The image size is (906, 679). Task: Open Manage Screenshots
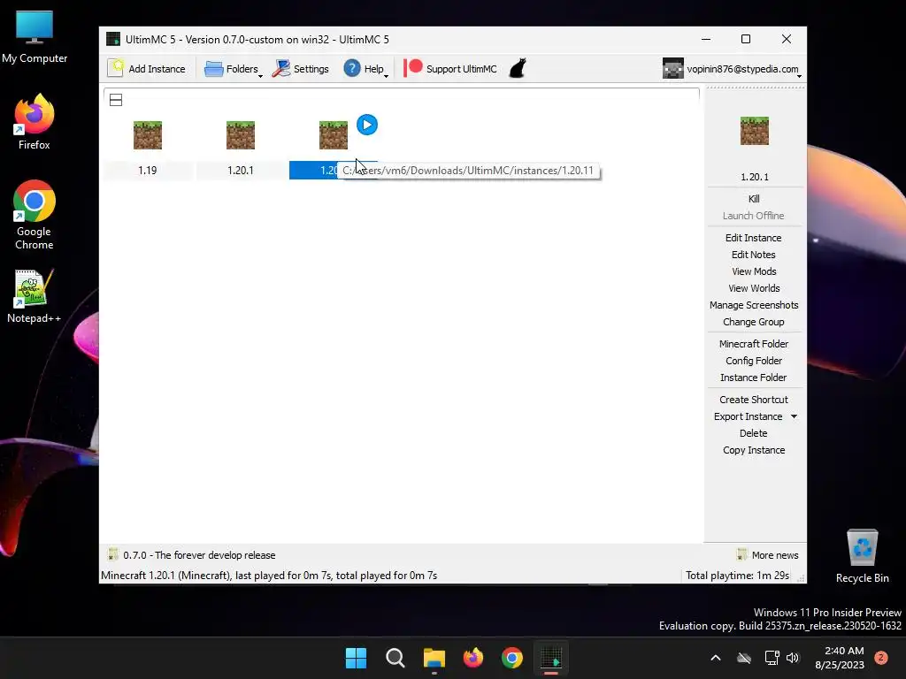pyautogui.click(x=754, y=305)
